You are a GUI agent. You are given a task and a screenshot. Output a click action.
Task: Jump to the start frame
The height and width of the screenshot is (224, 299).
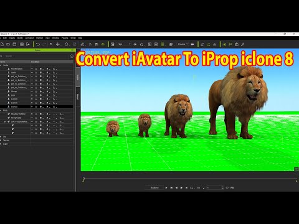point(171,188)
